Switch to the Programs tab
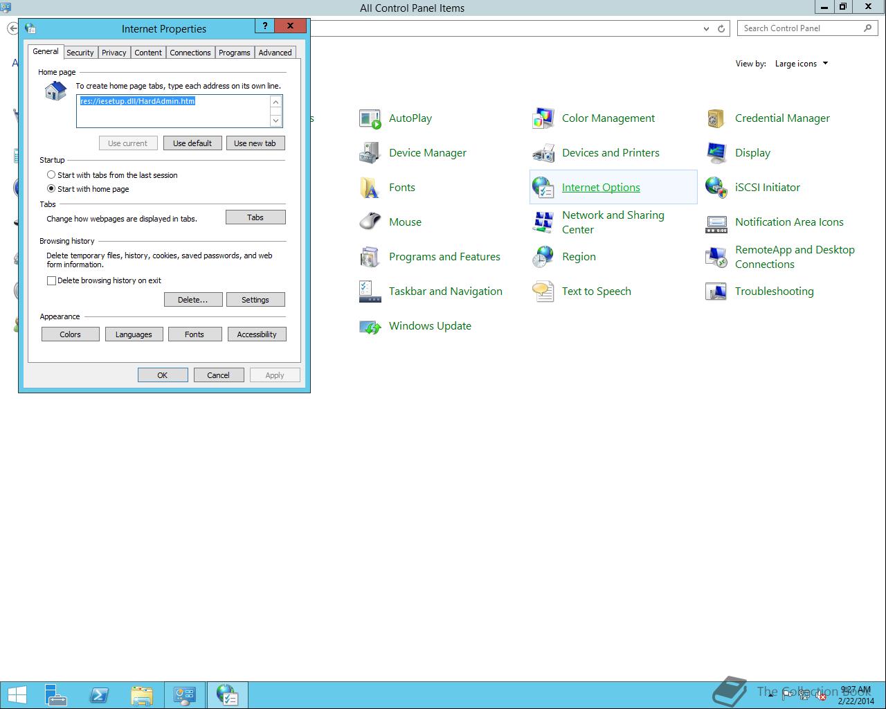This screenshot has width=886, height=709. (x=235, y=53)
